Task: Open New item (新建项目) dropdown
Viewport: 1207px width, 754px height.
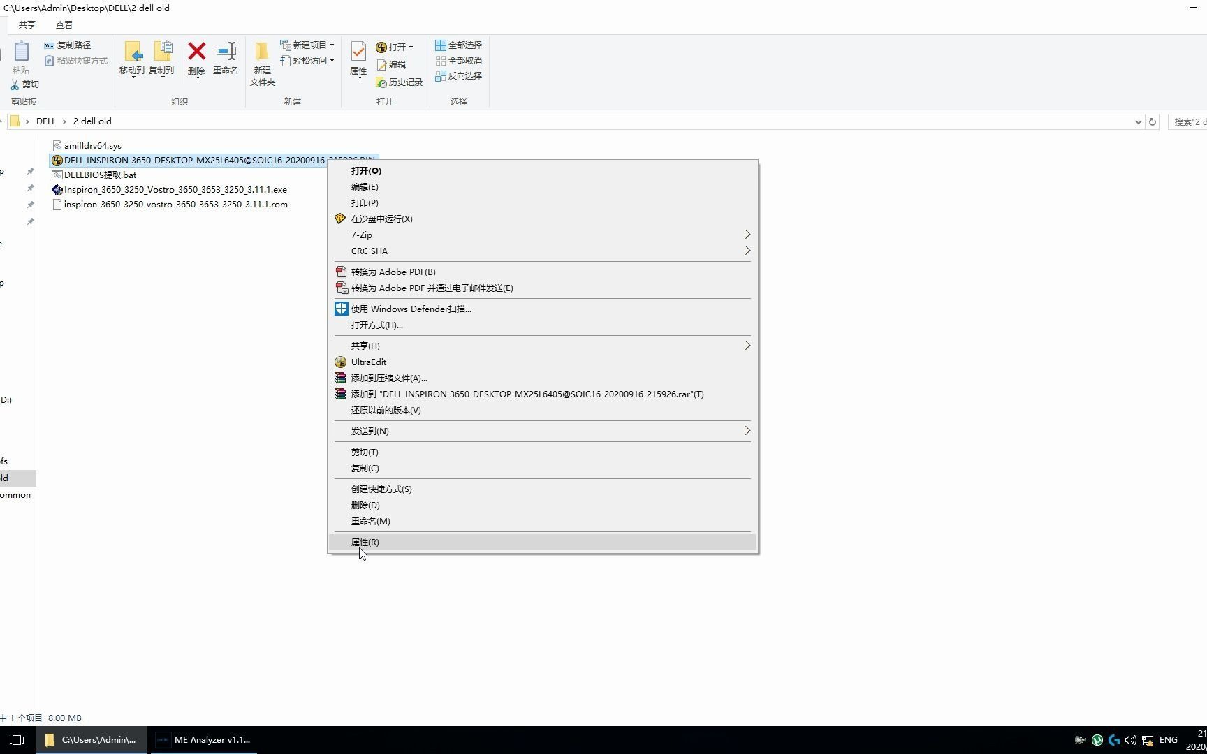Action: [x=307, y=45]
